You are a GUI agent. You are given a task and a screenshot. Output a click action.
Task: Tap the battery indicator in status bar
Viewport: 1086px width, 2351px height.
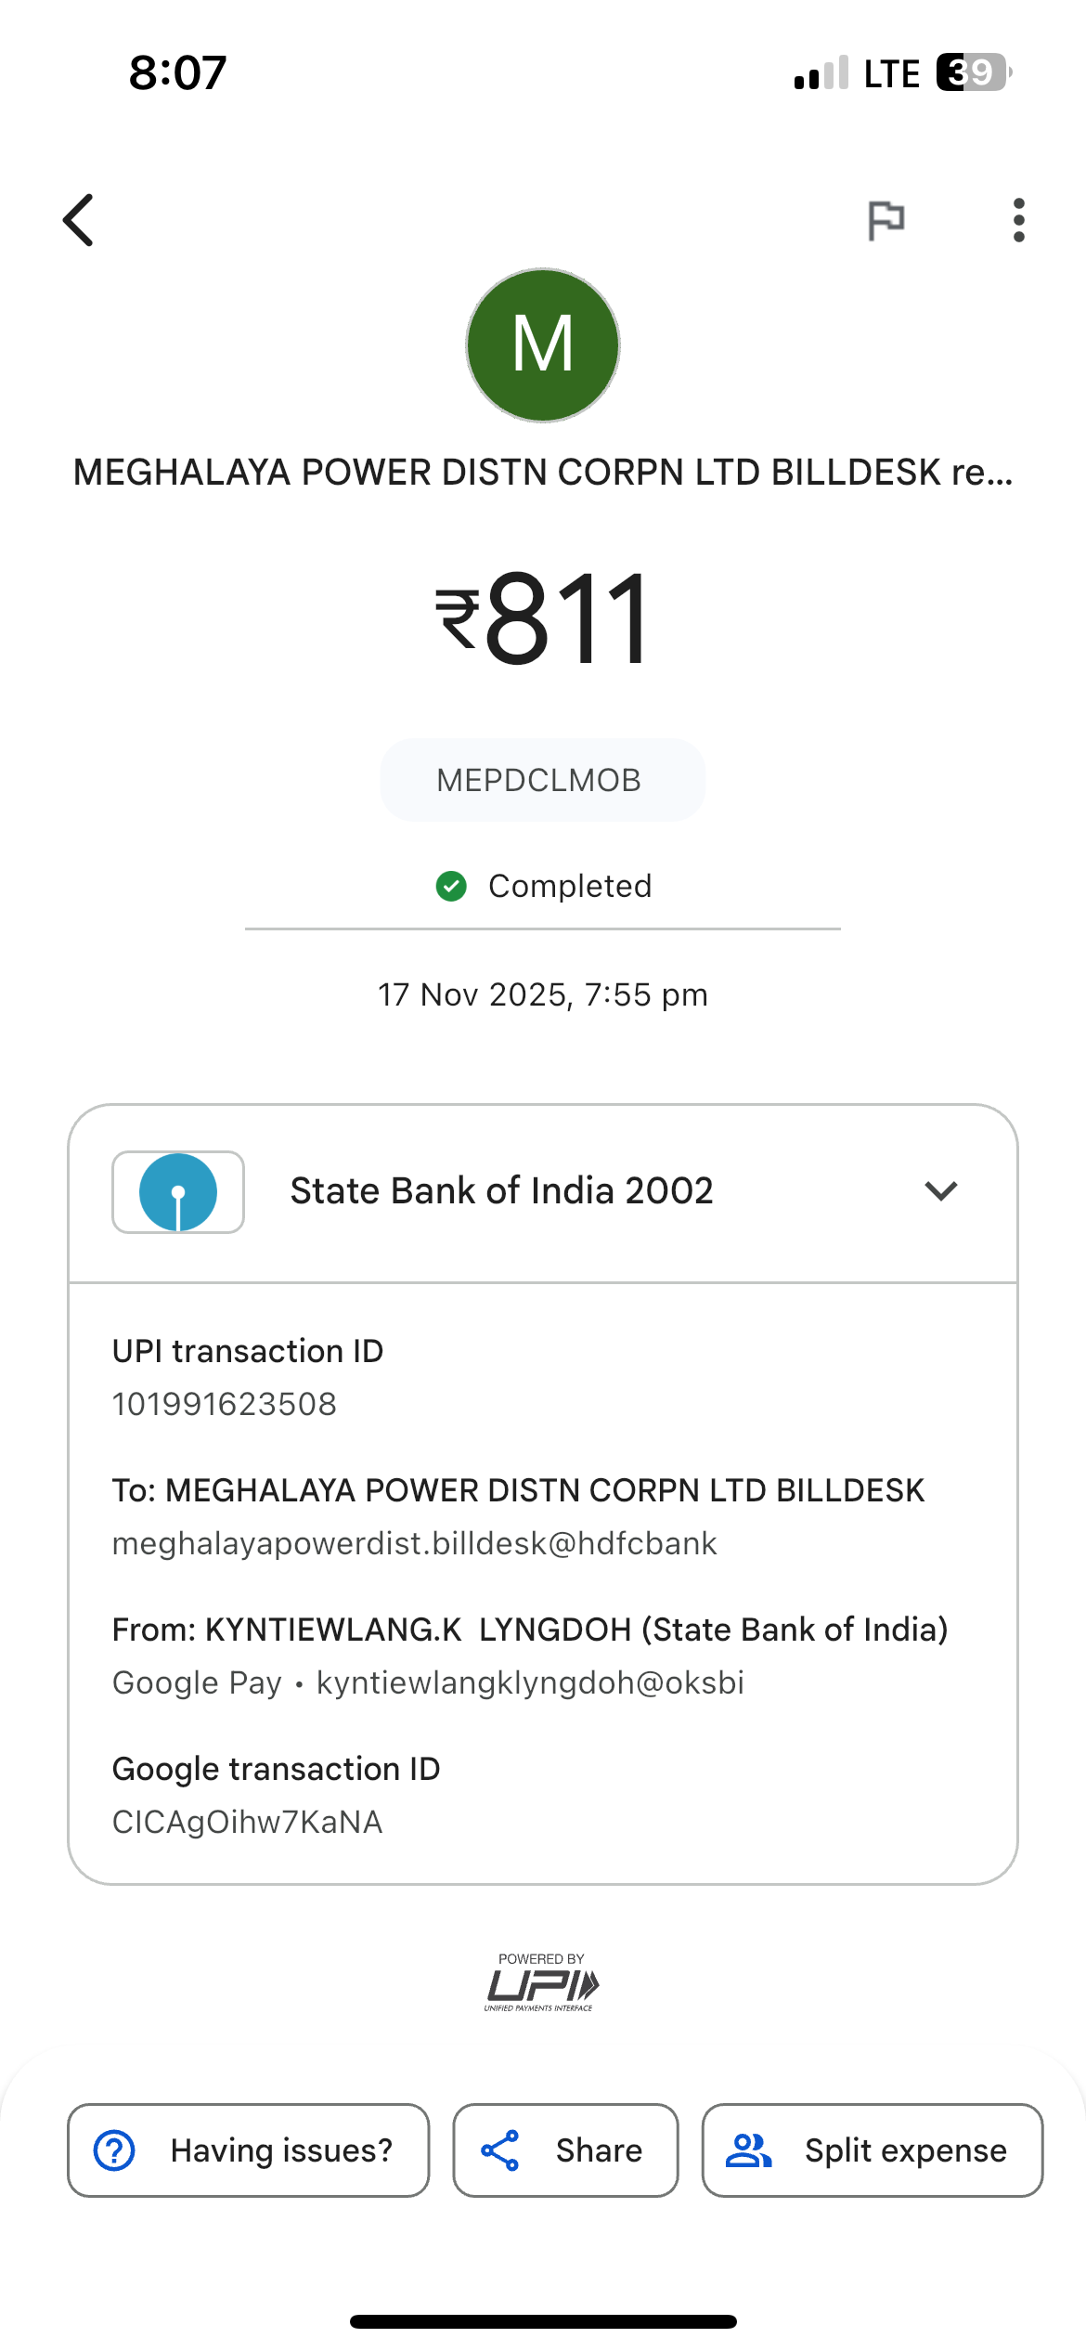(x=972, y=72)
